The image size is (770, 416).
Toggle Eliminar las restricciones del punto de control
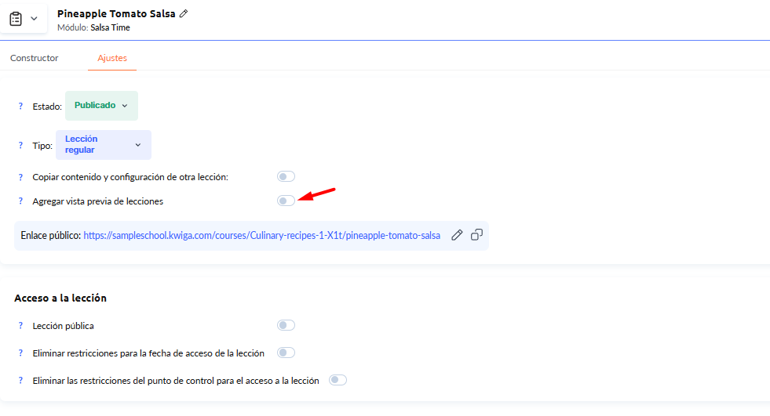coord(338,380)
